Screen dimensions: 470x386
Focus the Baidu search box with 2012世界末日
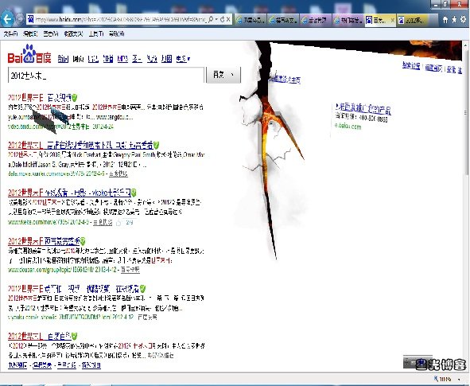[106, 75]
